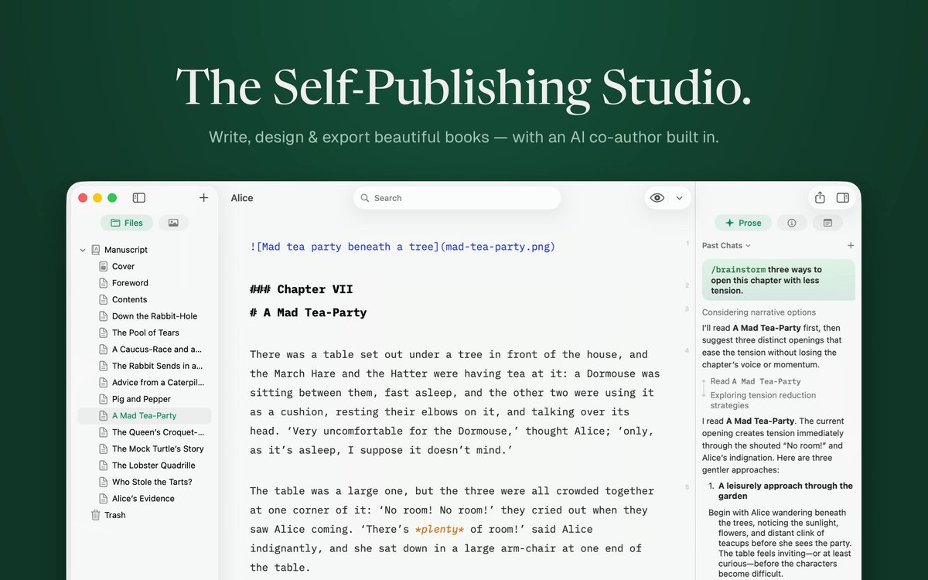
Task: Select the Prose tab
Action: tap(742, 223)
